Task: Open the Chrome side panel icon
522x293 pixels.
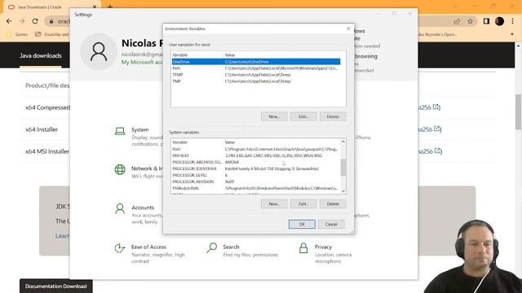Action: 486,21
